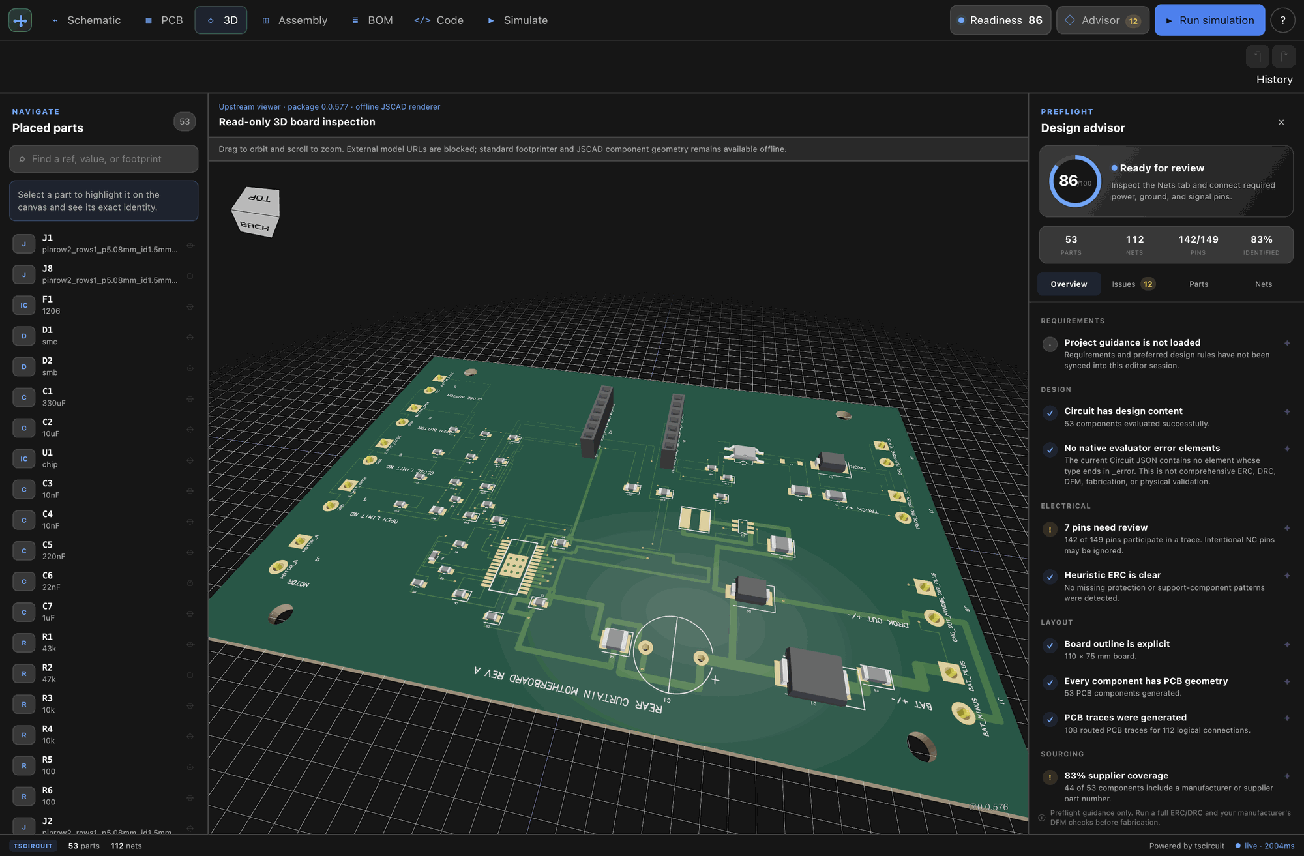Expand PCB traces were generated item
Viewport: 1304px width, 856px height.
coord(1166,723)
